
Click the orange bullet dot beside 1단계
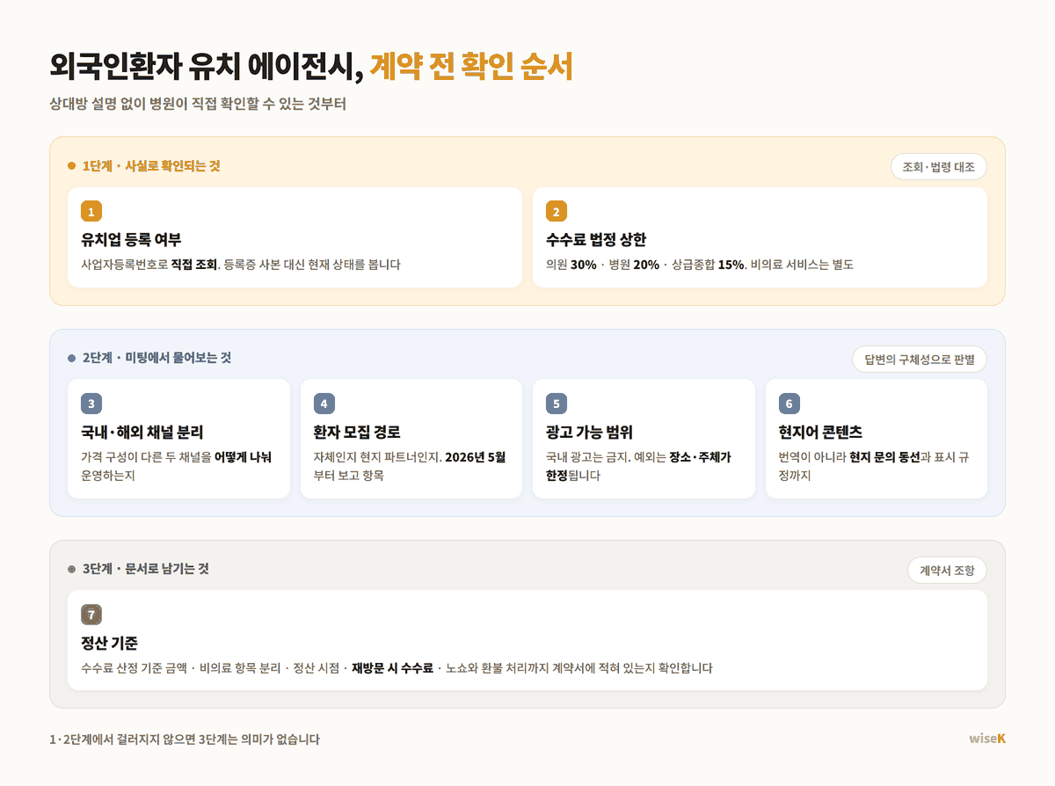click(72, 166)
